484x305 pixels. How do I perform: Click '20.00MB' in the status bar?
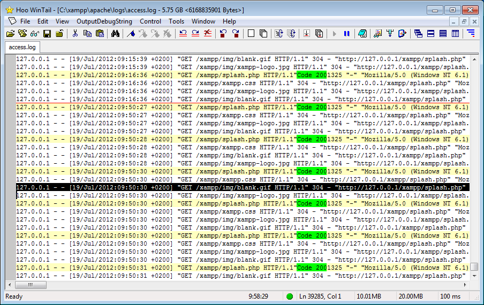411,296
